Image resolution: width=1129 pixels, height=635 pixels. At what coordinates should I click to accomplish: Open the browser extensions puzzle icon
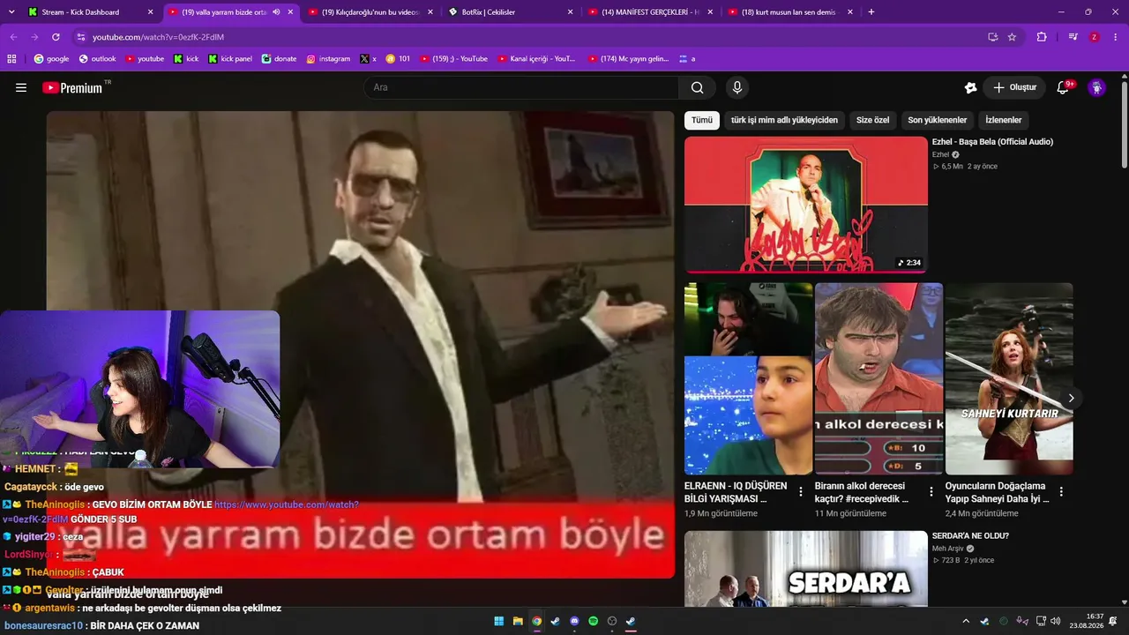[x=1042, y=37]
